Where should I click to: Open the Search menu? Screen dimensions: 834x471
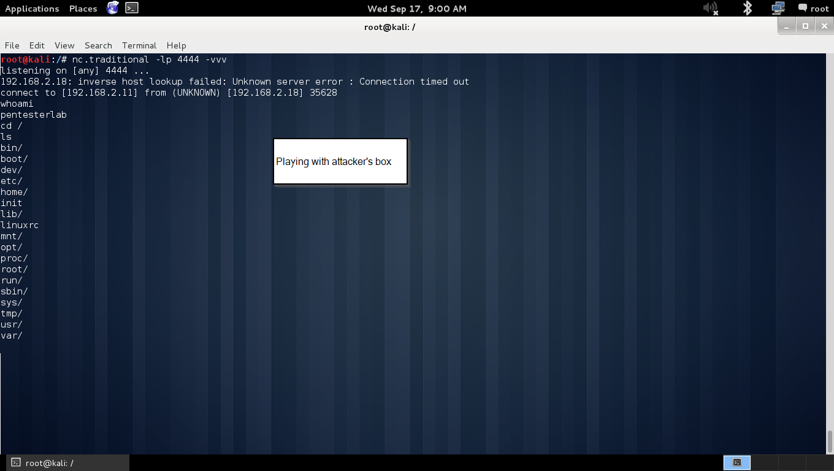tap(98, 45)
